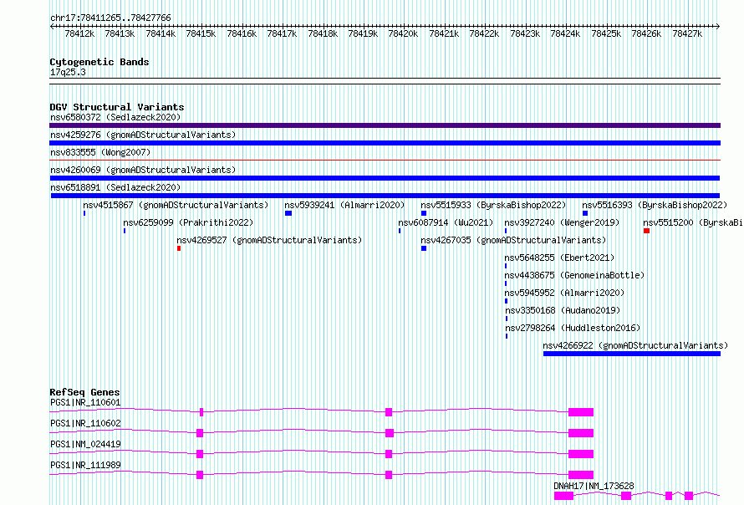Image resolution: width=744 pixels, height=505 pixels.
Task: Click the blue square under nsv5516393
Action: tap(585, 213)
